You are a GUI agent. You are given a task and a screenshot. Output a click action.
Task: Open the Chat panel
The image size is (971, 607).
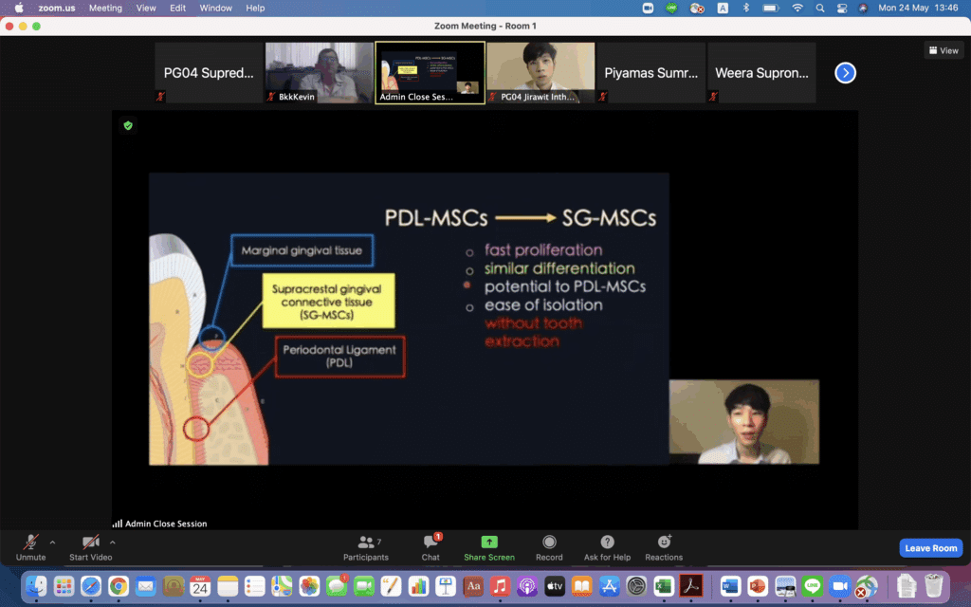point(431,547)
